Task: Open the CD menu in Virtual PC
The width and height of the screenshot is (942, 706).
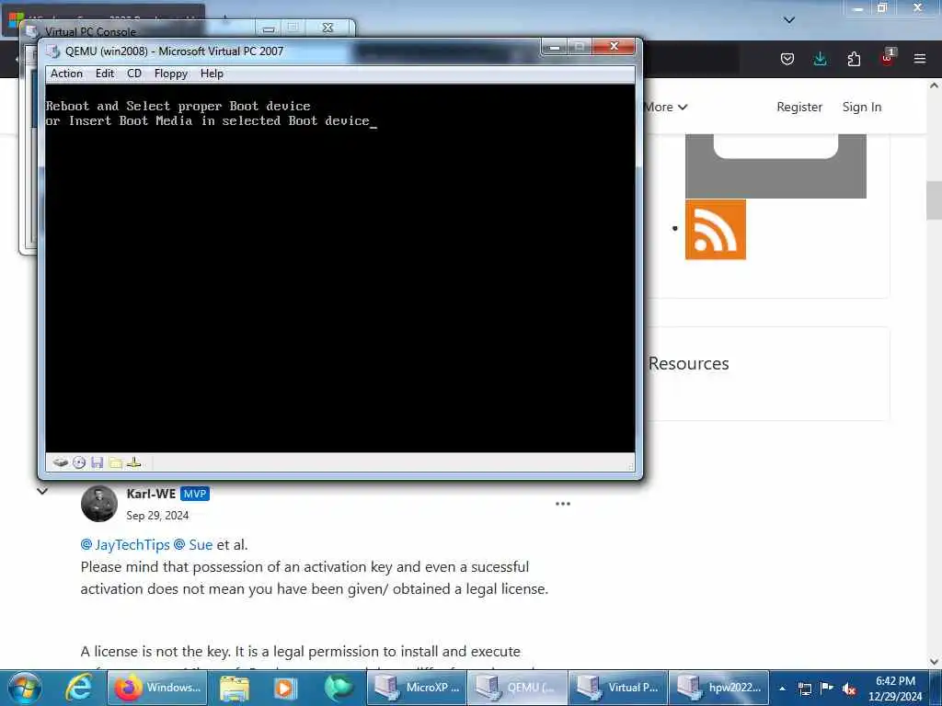Action: (x=134, y=74)
